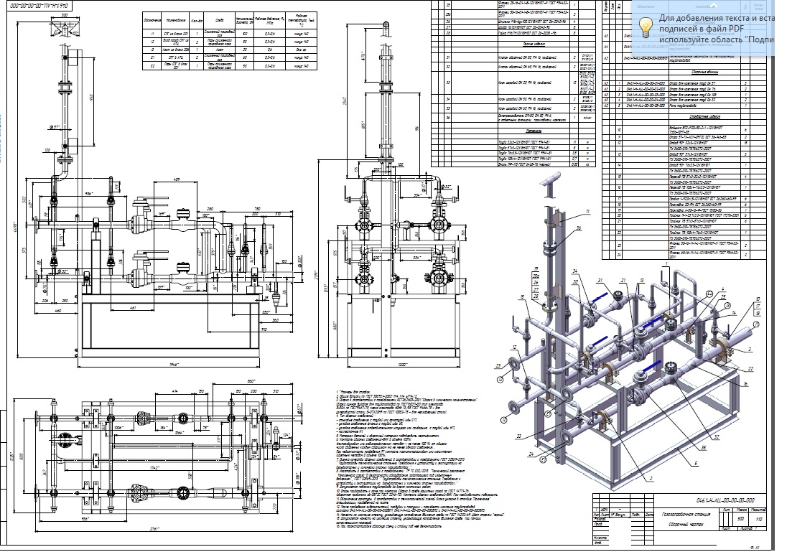Click the "Материалы" section heading in the specification

click(534, 131)
